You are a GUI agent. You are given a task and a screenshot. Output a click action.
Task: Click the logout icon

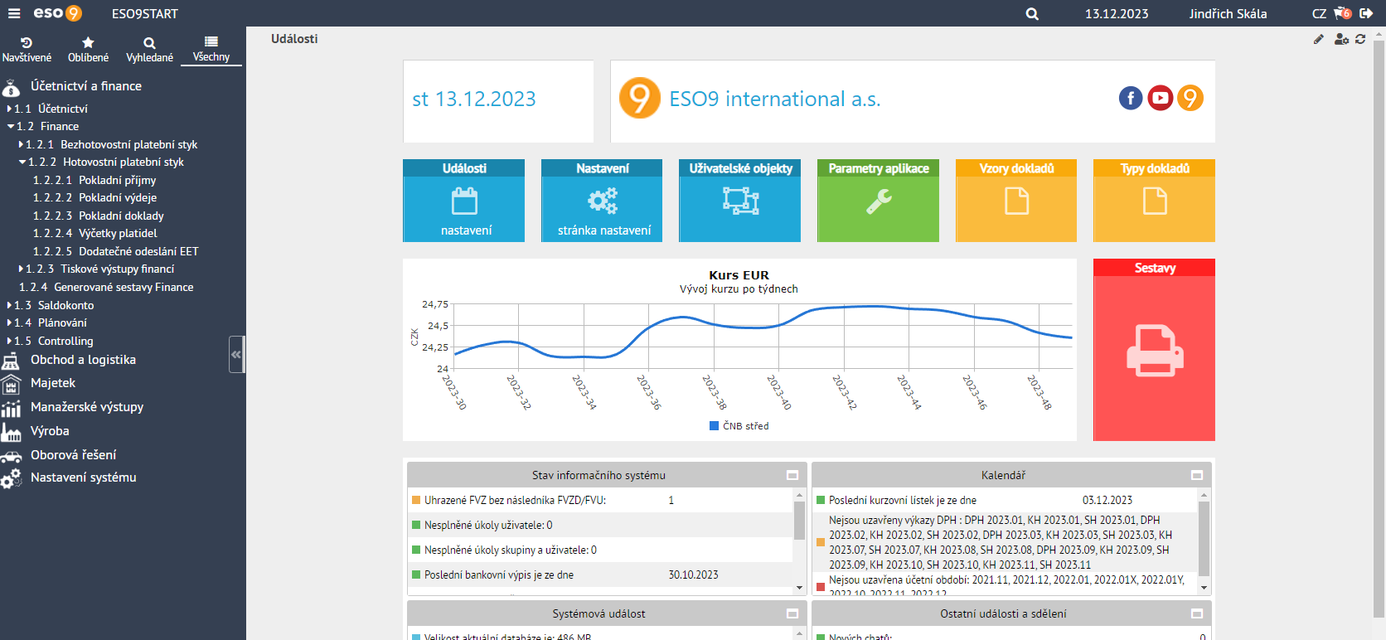(x=1366, y=13)
